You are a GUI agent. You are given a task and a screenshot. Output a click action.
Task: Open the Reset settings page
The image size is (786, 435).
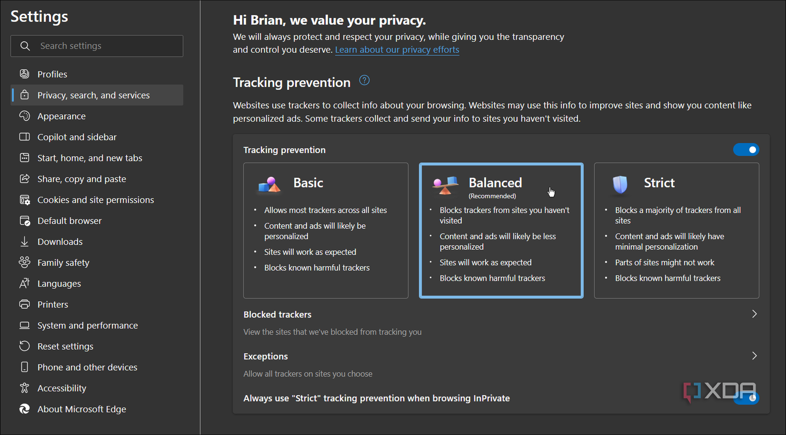tap(65, 346)
